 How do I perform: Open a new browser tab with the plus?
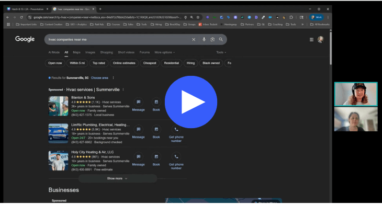point(100,9)
